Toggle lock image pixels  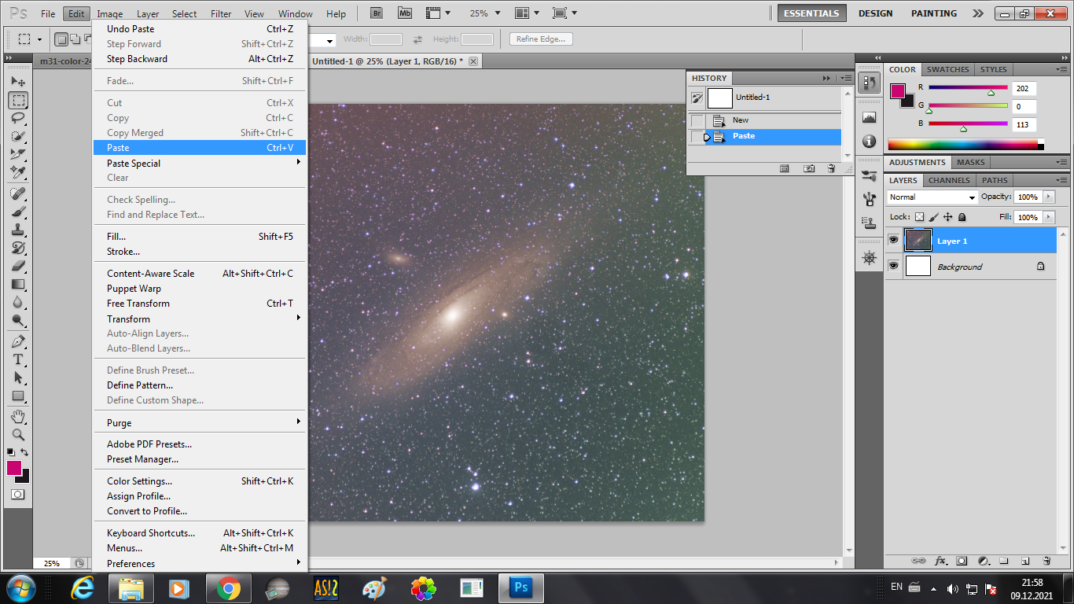[934, 217]
